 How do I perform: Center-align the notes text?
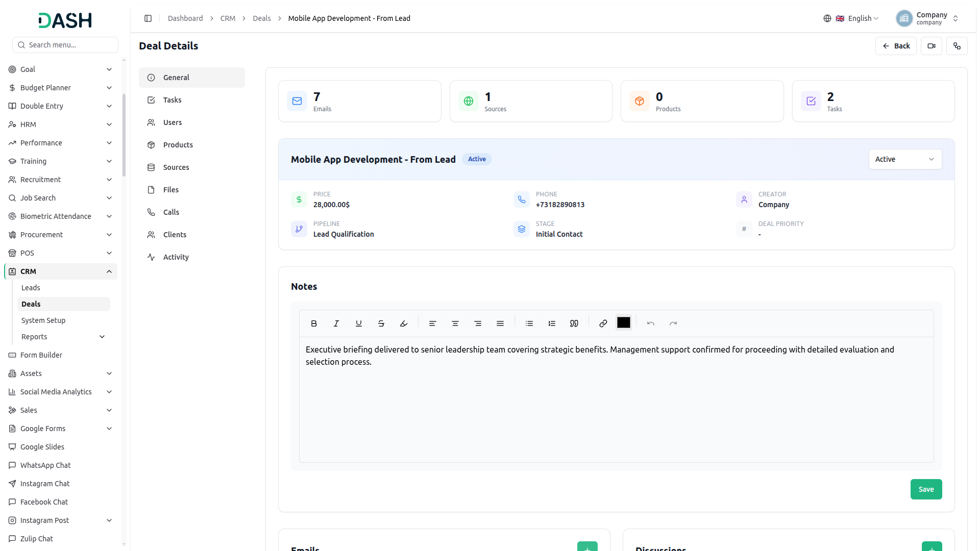[455, 323]
